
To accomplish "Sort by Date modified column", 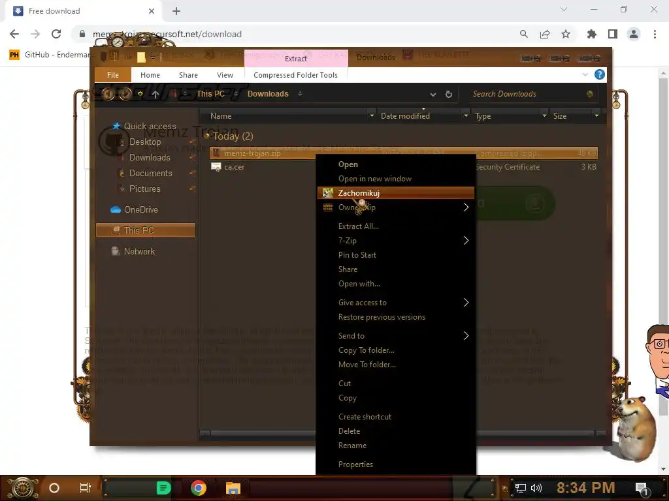I will (405, 116).
